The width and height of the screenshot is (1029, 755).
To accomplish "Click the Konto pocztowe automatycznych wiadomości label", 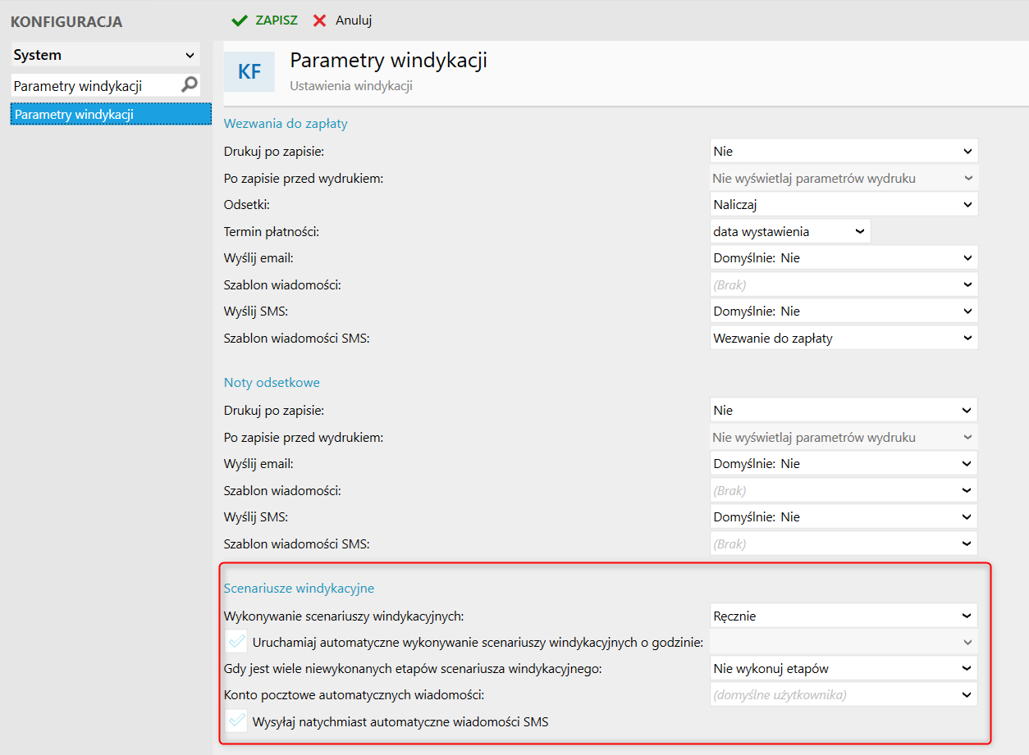I will pos(354,695).
